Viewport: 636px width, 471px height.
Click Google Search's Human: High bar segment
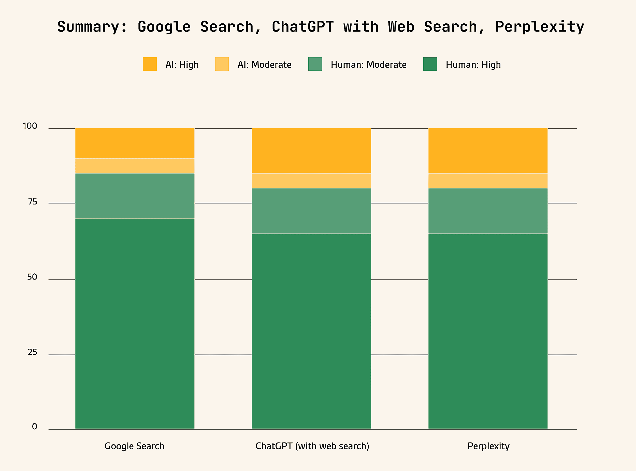point(135,323)
